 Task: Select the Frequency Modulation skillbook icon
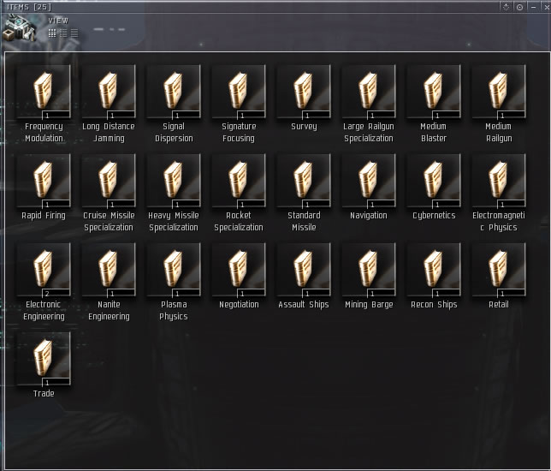44,92
